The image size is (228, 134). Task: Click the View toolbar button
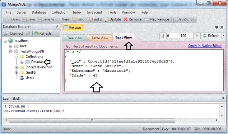click(x=66, y=19)
